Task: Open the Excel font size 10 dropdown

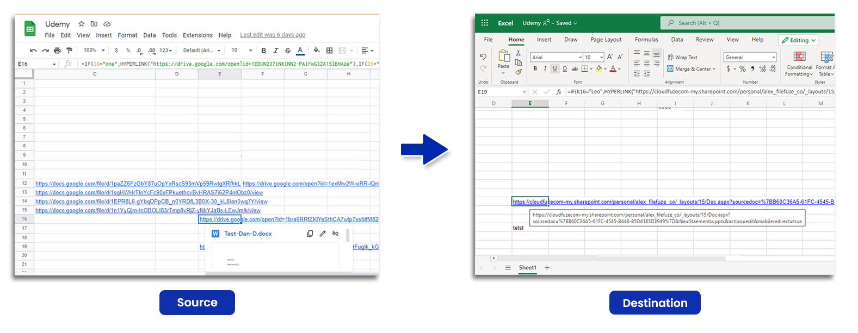Action: (x=601, y=57)
